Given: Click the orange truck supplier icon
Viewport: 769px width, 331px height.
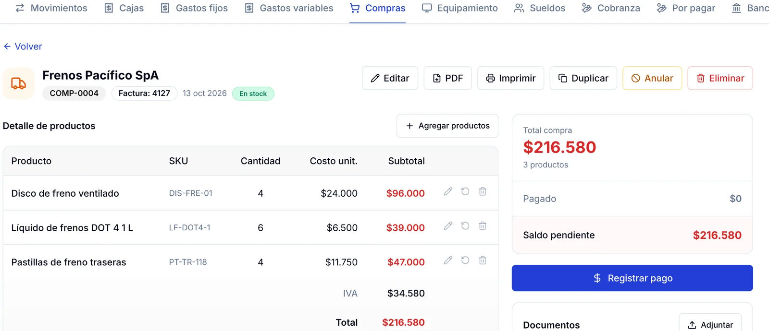Looking at the screenshot, I should pyautogui.click(x=19, y=83).
